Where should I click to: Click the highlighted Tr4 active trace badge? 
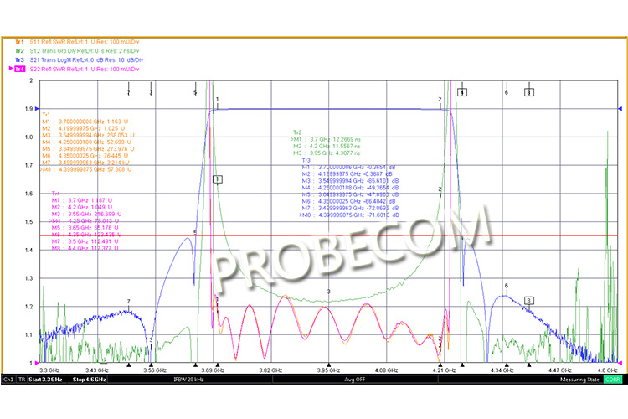19,69
